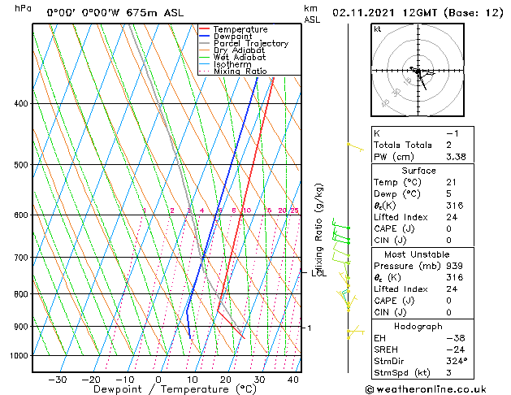This screenshot has width=511, height=395.
Task: Click the Dry Adiabat legend entry
Action: coord(232,50)
